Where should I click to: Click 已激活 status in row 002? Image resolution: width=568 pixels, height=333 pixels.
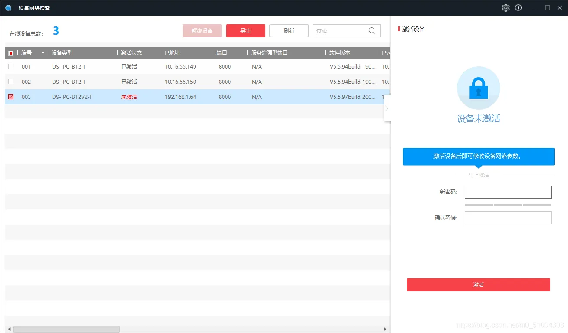[129, 82]
